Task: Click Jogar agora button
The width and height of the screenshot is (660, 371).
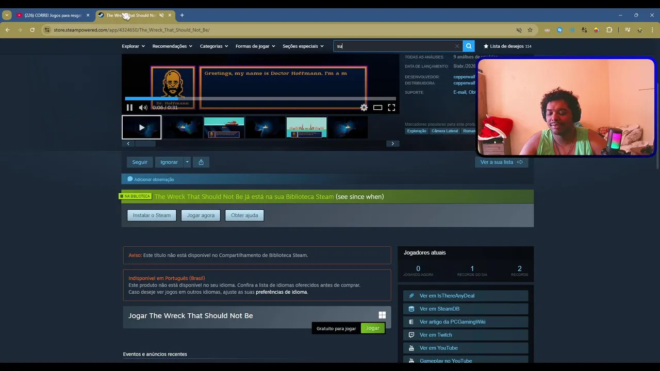Action: click(201, 215)
